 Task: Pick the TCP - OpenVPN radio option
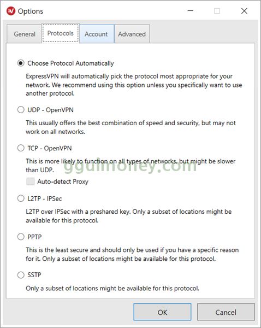tap(21, 148)
